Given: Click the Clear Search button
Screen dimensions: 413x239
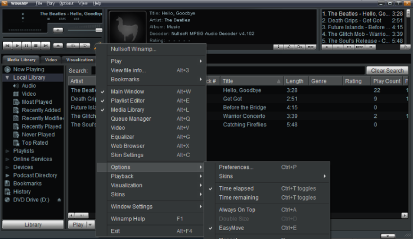Looking at the screenshot, I should (387, 71).
